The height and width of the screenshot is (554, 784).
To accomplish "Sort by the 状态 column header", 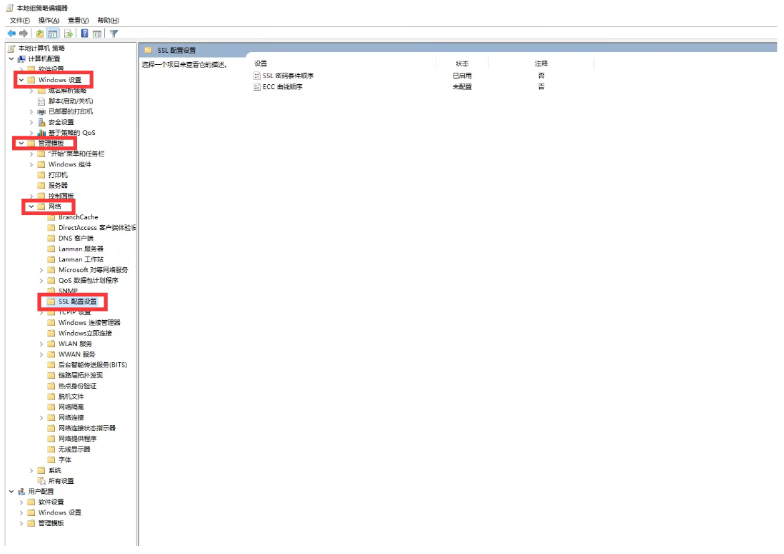I will pos(462,63).
